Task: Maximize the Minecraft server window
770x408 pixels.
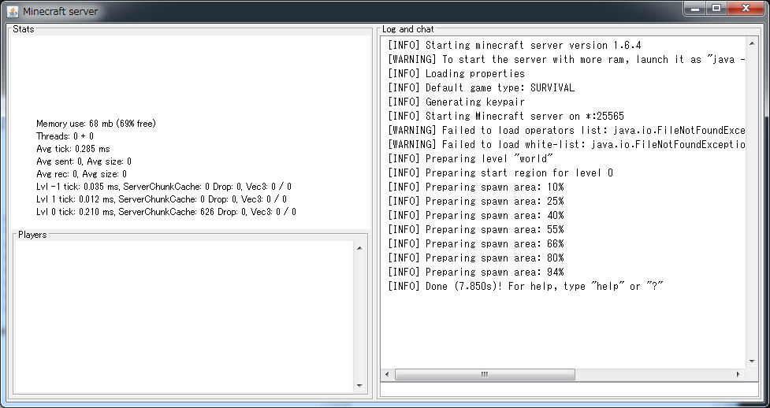Action: [x=716, y=8]
